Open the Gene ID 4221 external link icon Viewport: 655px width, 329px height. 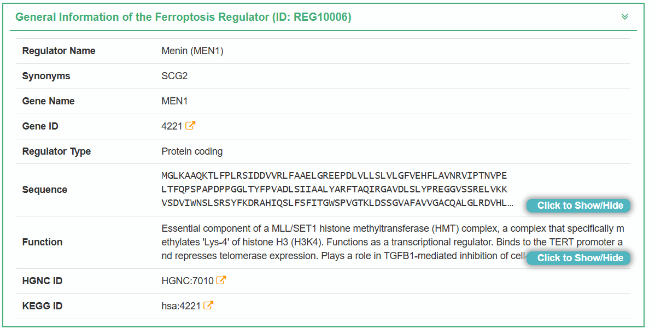coord(190,126)
